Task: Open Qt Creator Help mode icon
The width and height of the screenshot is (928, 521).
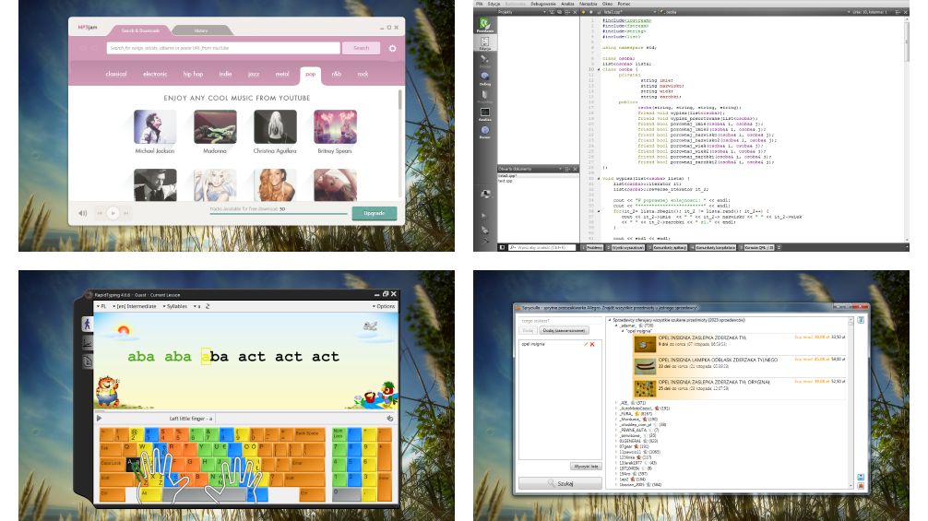Action: coord(484,131)
